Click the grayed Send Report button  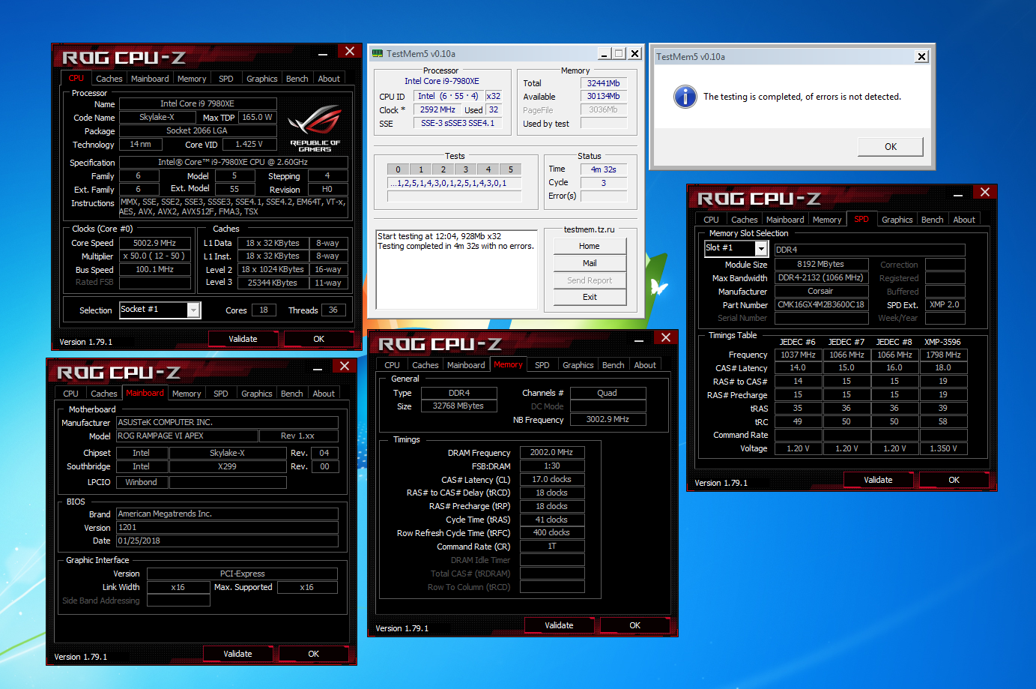click(x=590, y=280)
